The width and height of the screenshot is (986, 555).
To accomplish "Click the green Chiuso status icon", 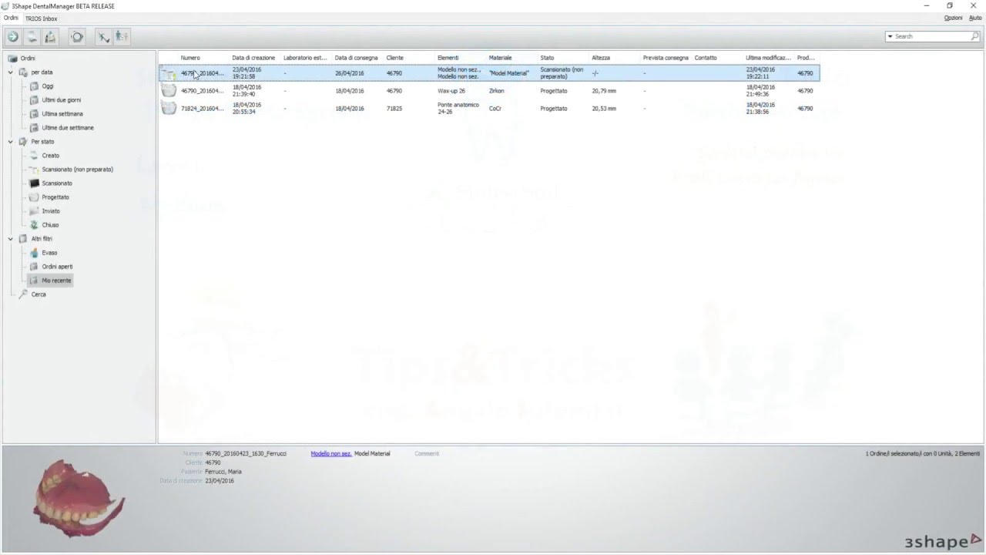I will 34,225.
